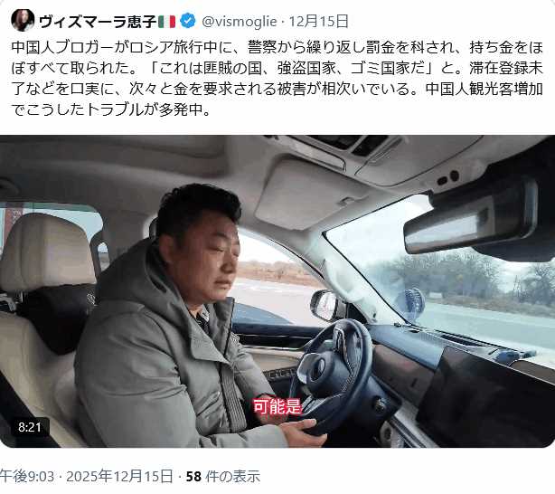This screenshot has height=494, width=555.
Task: Click the tweet body text
Action: [x=277, y=79]
